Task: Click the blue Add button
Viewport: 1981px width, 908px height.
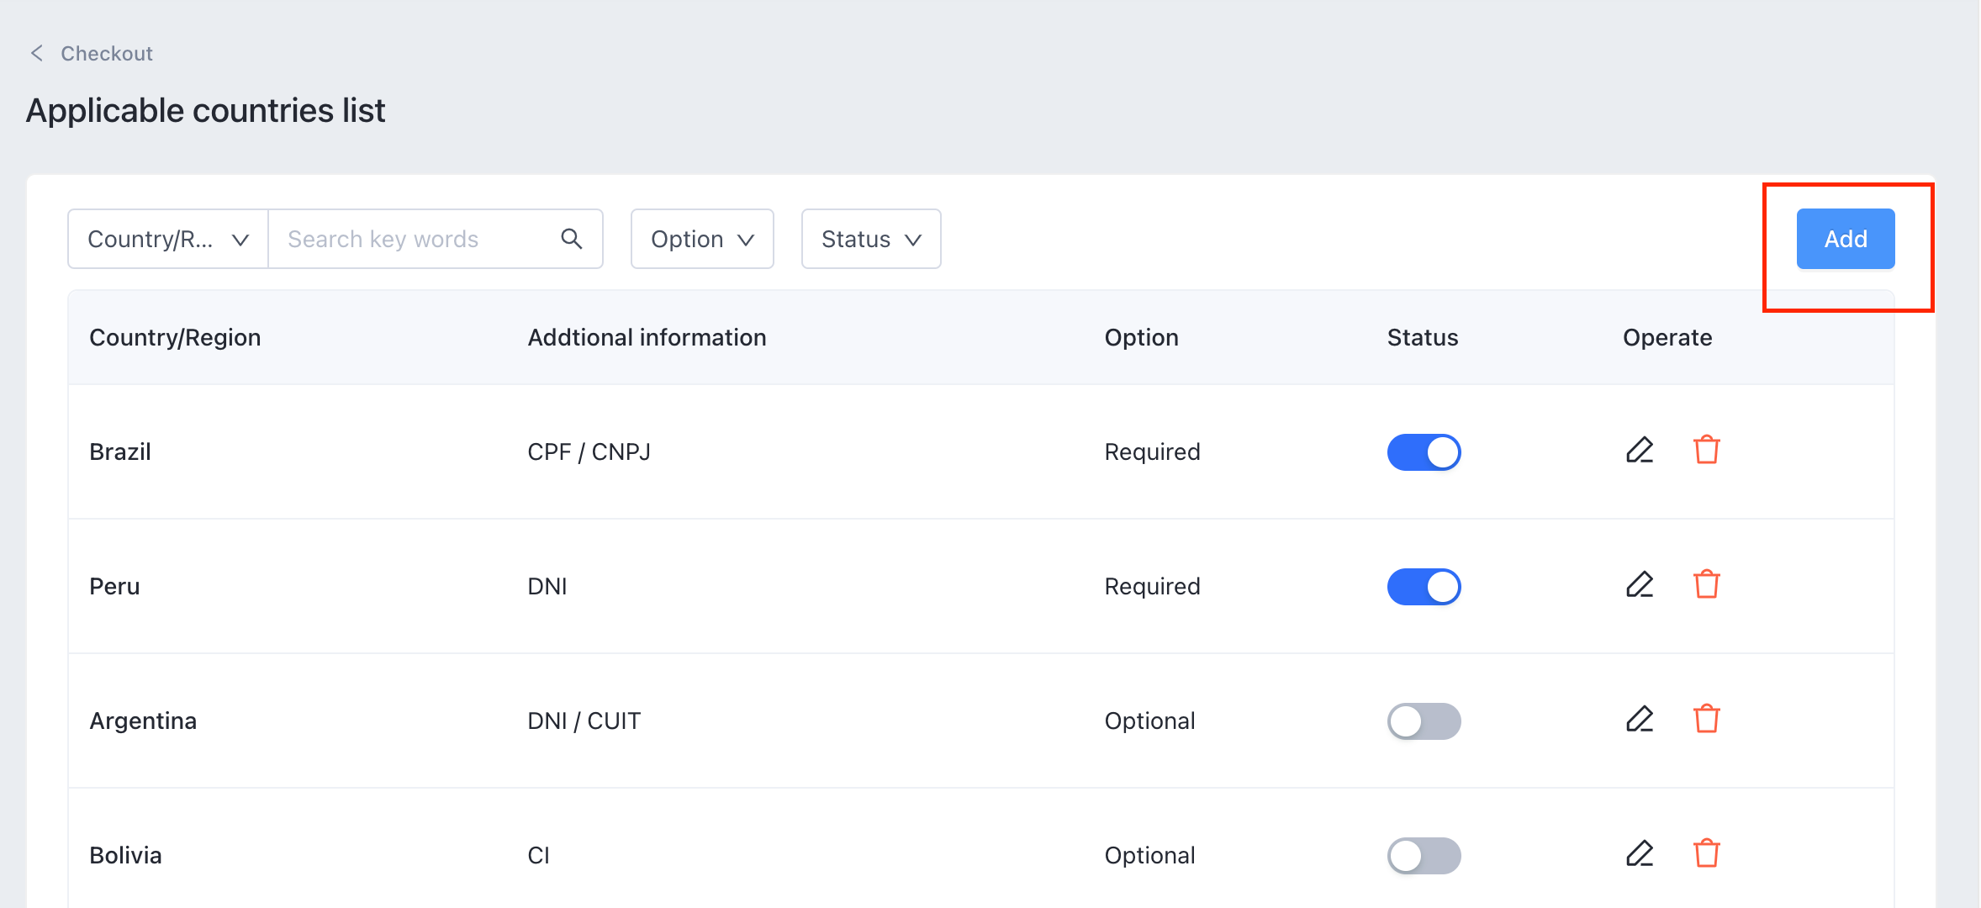Action: (x=1845, y=240)
